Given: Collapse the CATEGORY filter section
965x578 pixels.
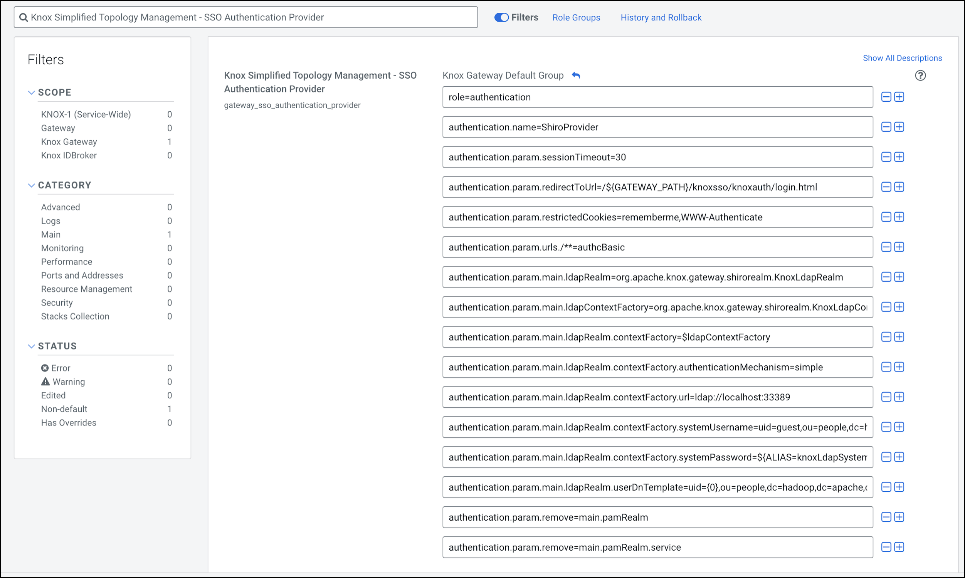Looking at the screenshot, I should [32, 185].
